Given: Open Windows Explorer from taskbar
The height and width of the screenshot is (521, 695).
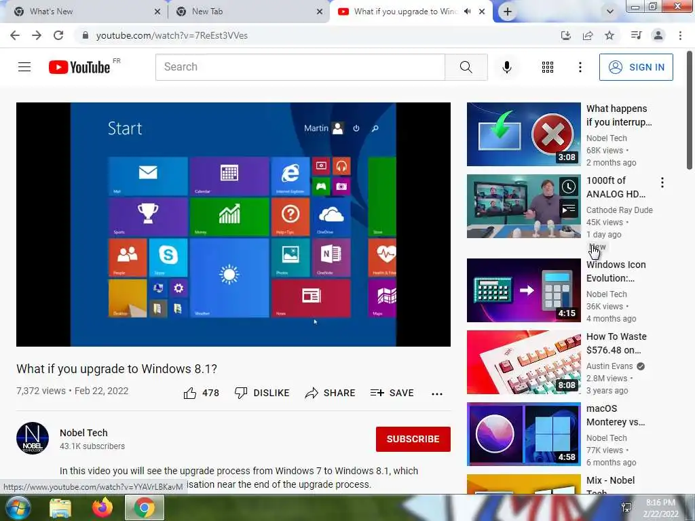Looking at the screenshot, I should 60,507.
